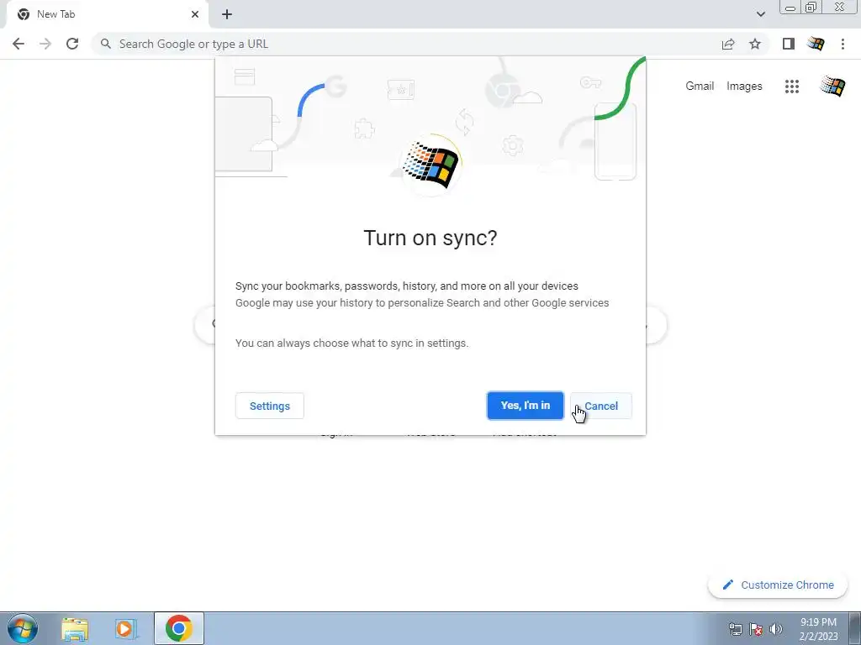This screenshot has height=645, width=861.
Task: Click the forward navigation arrow
Action: [45, 44]
